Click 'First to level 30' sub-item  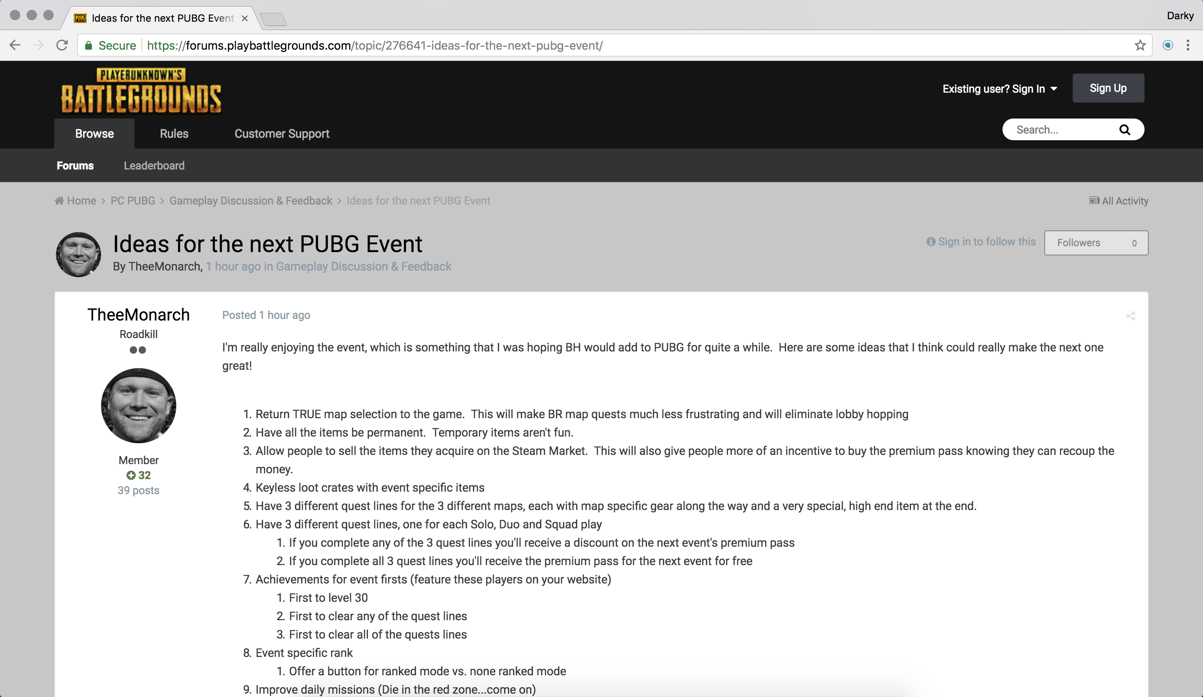pos(328,598)
